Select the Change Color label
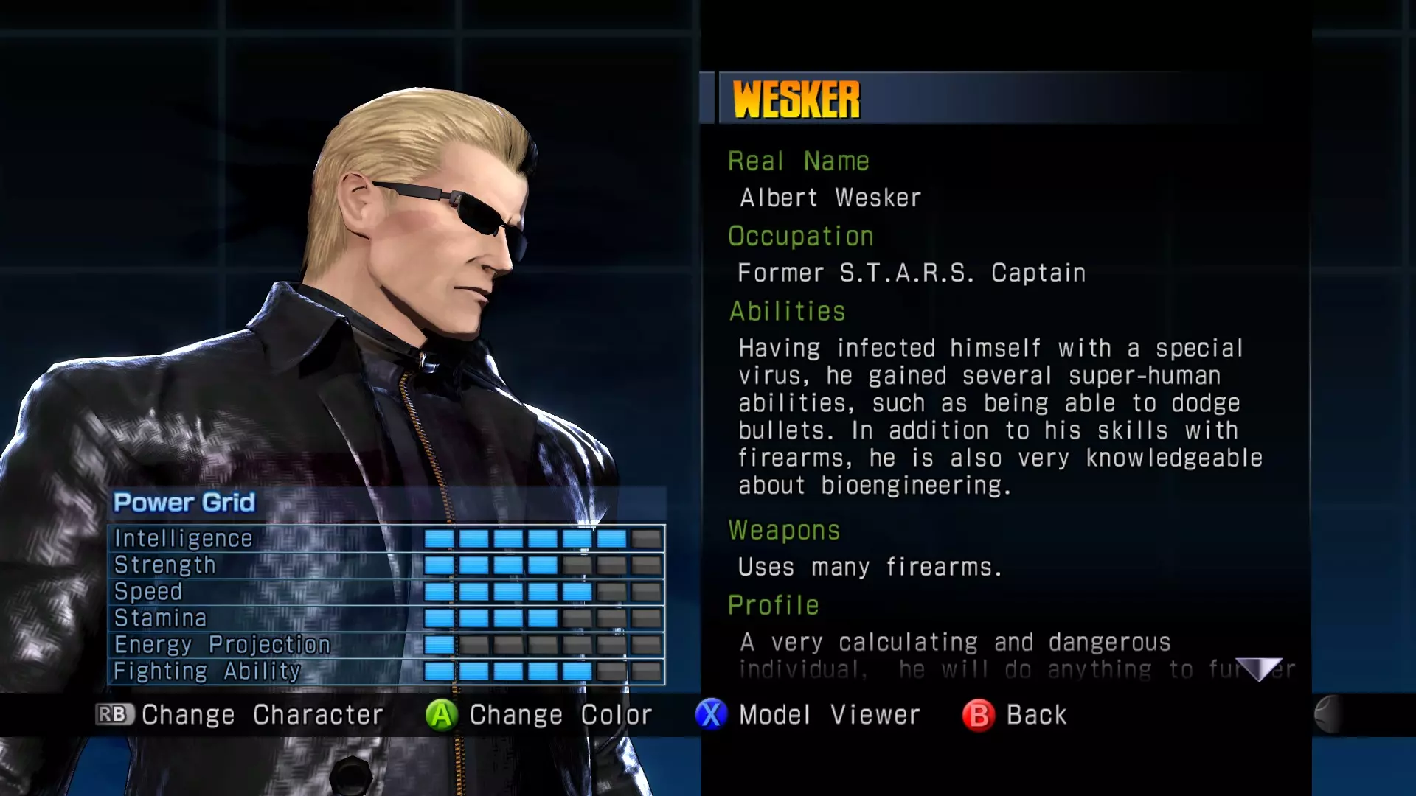Viewport: 1416px width, 796px height. (560, 715)
